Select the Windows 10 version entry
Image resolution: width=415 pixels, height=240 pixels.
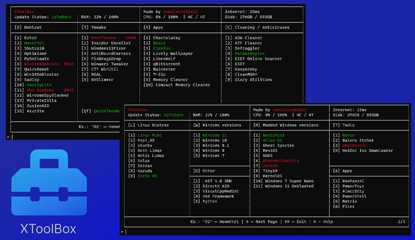tap(210, 140)
